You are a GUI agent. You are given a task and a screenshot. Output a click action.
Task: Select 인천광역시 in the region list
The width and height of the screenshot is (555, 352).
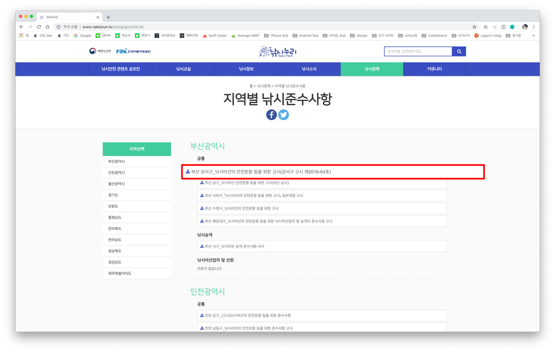pyautogui.click(x=117, y=173)
